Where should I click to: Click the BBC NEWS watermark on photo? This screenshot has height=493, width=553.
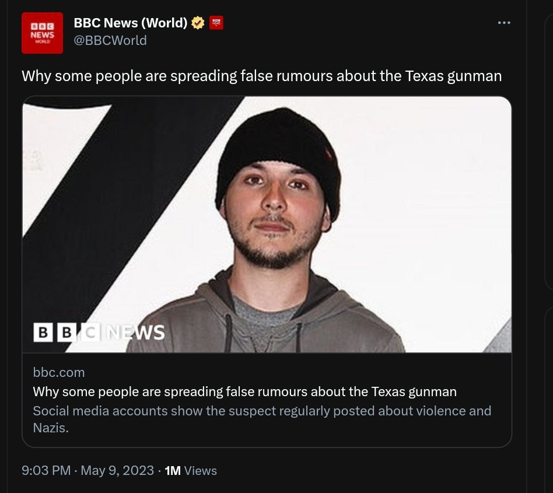[99, 332]
